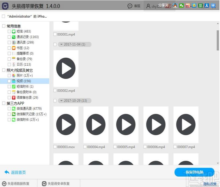Select 照片 (1万+) photos icon
Screen dimensions: 220x187
tap(13, 76)
